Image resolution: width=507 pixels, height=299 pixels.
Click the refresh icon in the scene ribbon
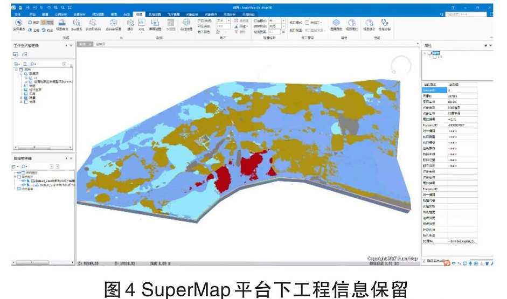coord(30,22)
